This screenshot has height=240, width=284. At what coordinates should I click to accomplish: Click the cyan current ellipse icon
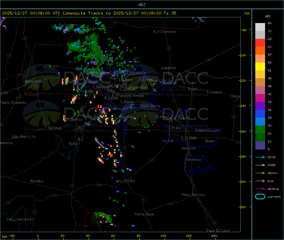(x=260, y=196)
